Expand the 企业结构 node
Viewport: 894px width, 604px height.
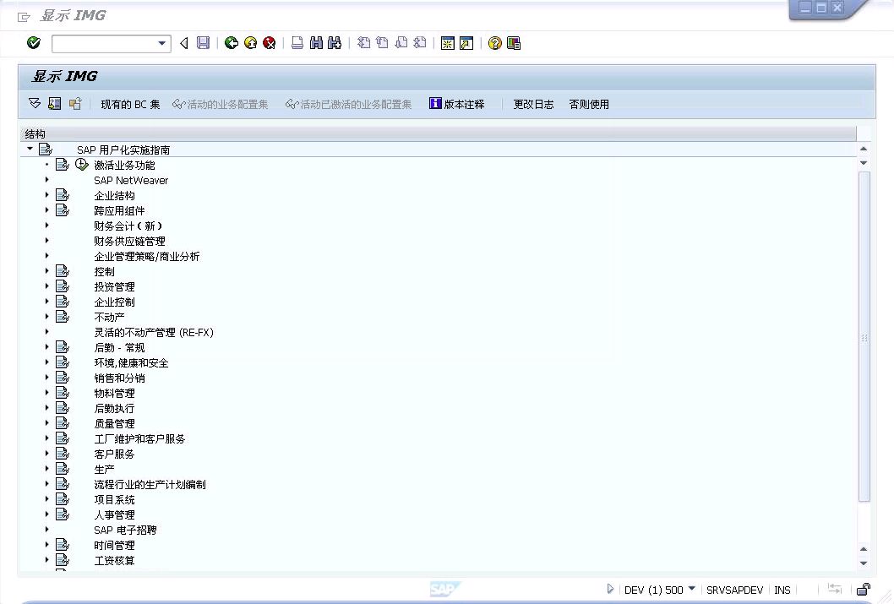point(46,195)
